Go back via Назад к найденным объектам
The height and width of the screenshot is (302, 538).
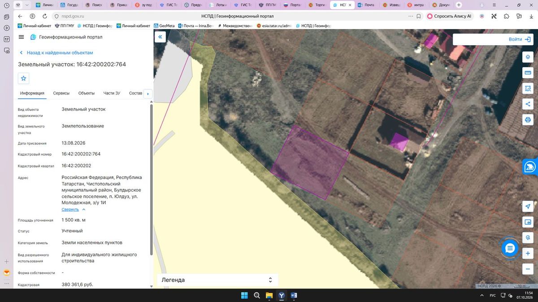(x=56, y=53)
